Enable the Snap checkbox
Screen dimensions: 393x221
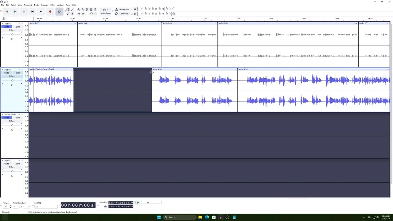(x=36, y=203)
